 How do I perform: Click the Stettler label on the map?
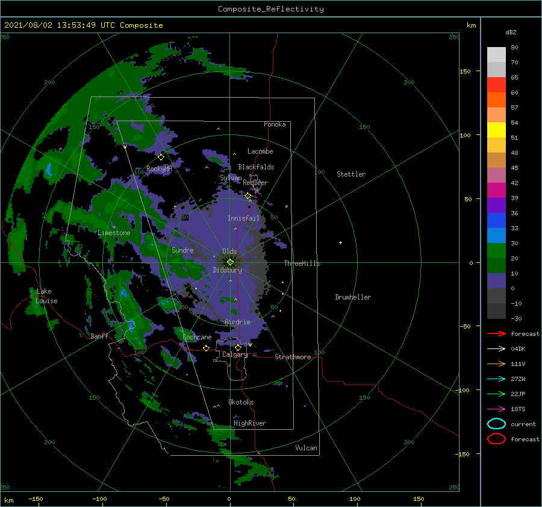click(351, 174)
